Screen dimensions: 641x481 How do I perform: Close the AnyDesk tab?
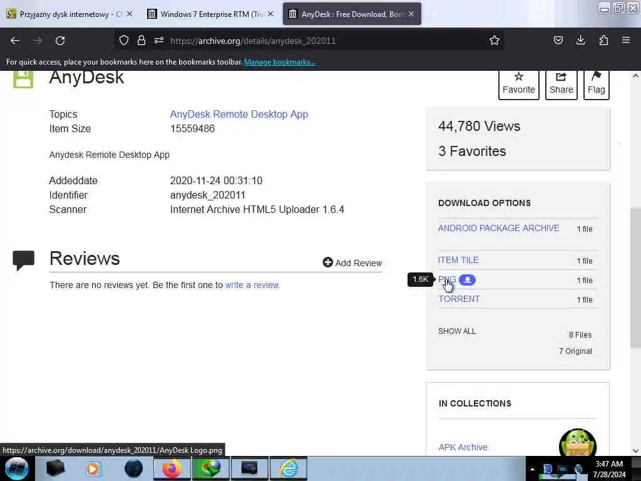pyautogui.click(x=411, y=14)
